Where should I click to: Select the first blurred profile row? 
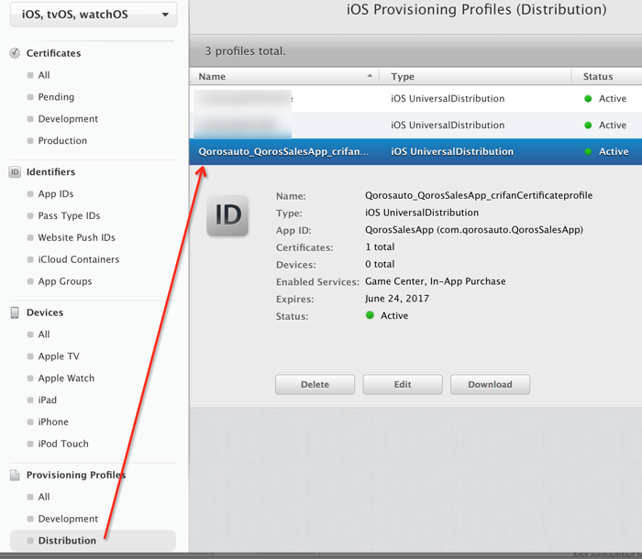[415, 99]
